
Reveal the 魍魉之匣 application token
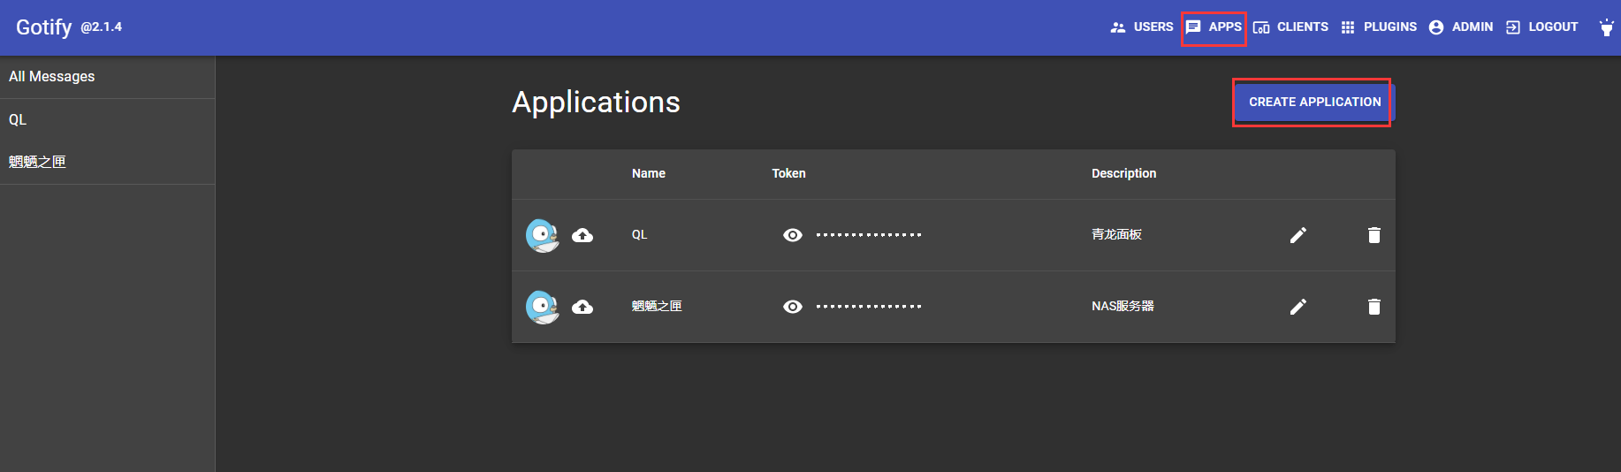pos(793,307)
